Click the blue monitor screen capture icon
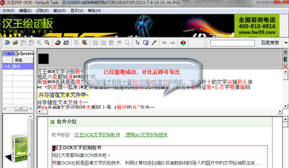289x168 pixels. tap(146, 43)
